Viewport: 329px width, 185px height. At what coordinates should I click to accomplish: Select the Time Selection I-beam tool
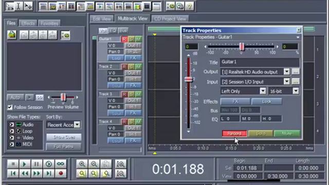coord(19,6)
